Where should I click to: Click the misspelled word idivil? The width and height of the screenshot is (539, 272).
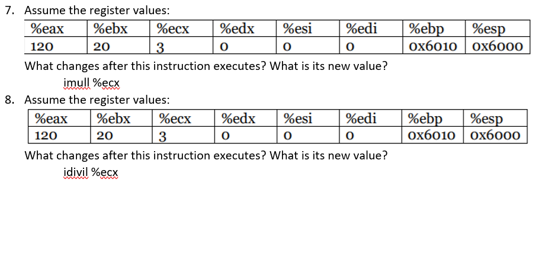pyautogui.click(x=76, y=172)
